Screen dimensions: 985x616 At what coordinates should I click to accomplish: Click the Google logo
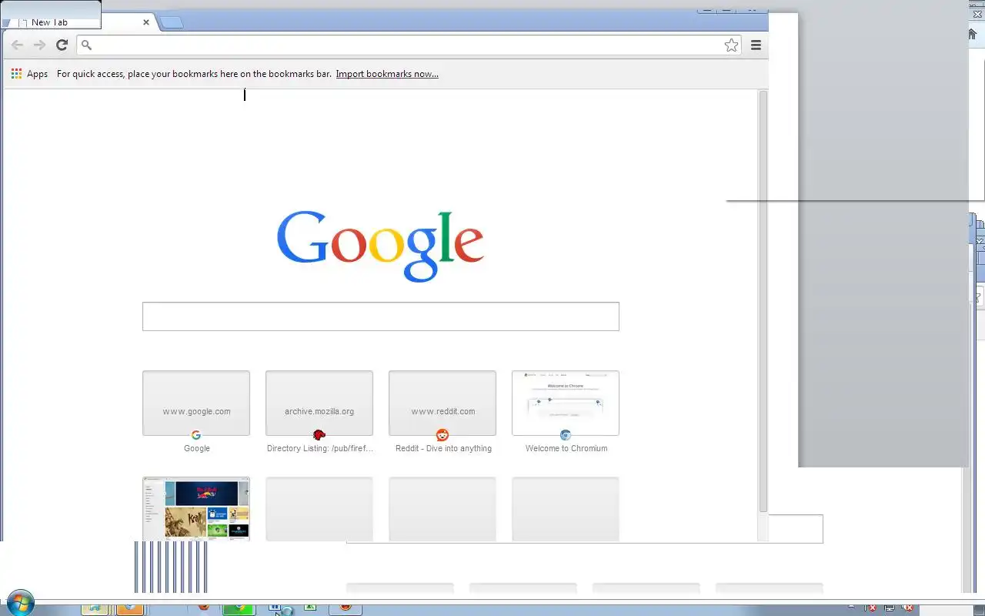380,246
